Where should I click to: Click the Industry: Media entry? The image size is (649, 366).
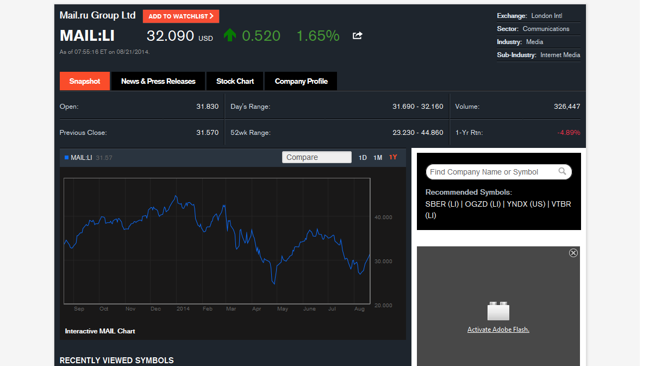520,42
